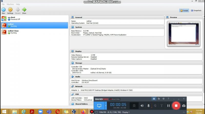Select the xp client VM icon

pos(4,18)
